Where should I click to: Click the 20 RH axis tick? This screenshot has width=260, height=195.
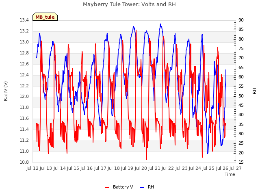coord(241,153)
